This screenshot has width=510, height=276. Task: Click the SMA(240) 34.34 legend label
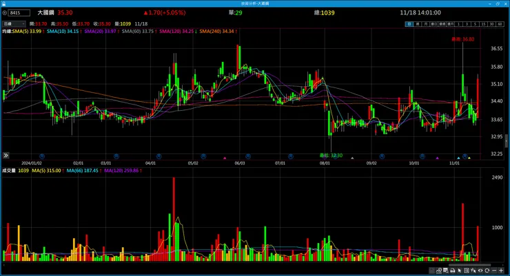click(x=218, y=32)
